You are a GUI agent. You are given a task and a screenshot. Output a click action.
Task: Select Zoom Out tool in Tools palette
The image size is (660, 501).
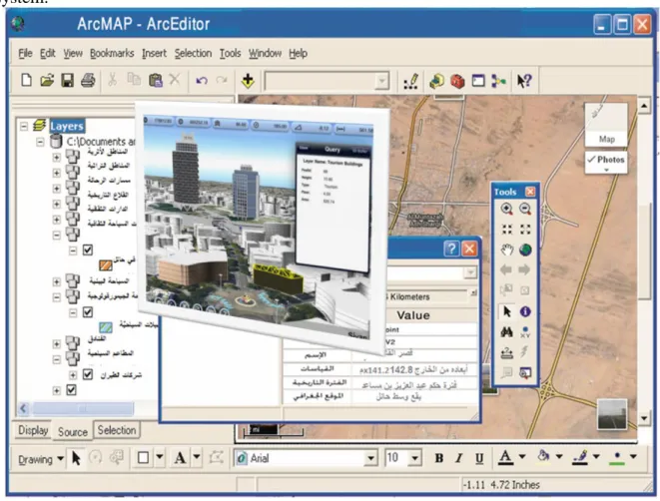(525, 209)
